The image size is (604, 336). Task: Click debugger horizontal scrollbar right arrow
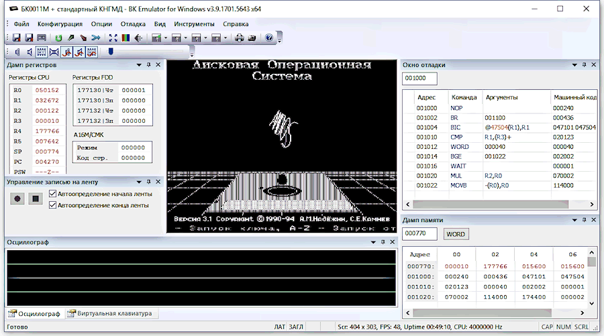(592, 205)
